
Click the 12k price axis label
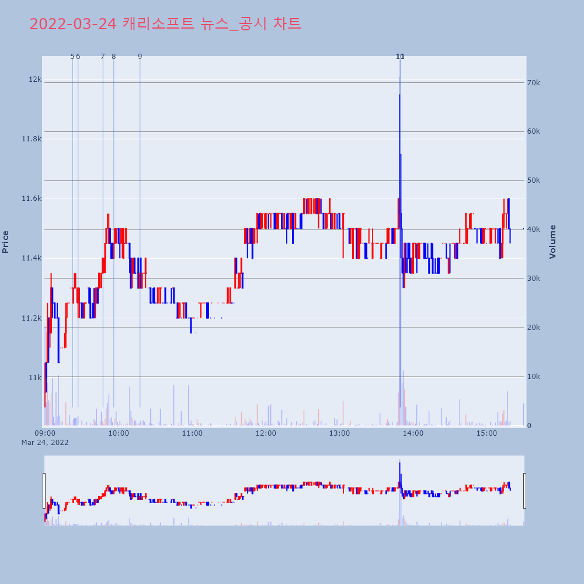point(35,79)
